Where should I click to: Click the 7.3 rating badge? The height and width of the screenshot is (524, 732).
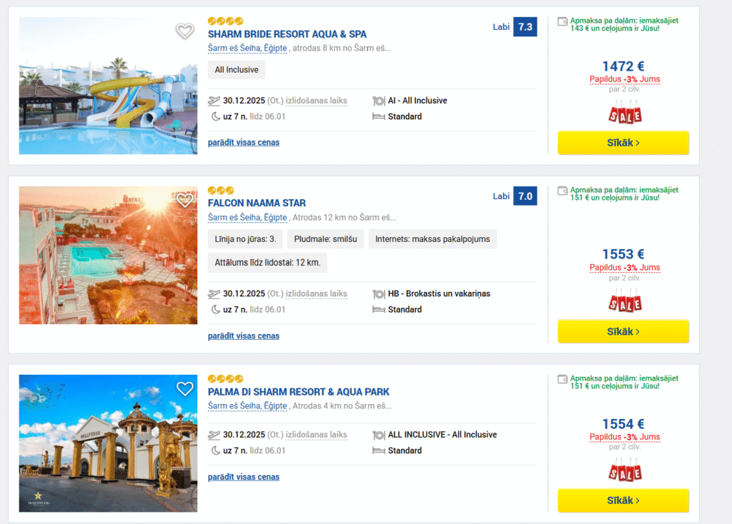525,27
